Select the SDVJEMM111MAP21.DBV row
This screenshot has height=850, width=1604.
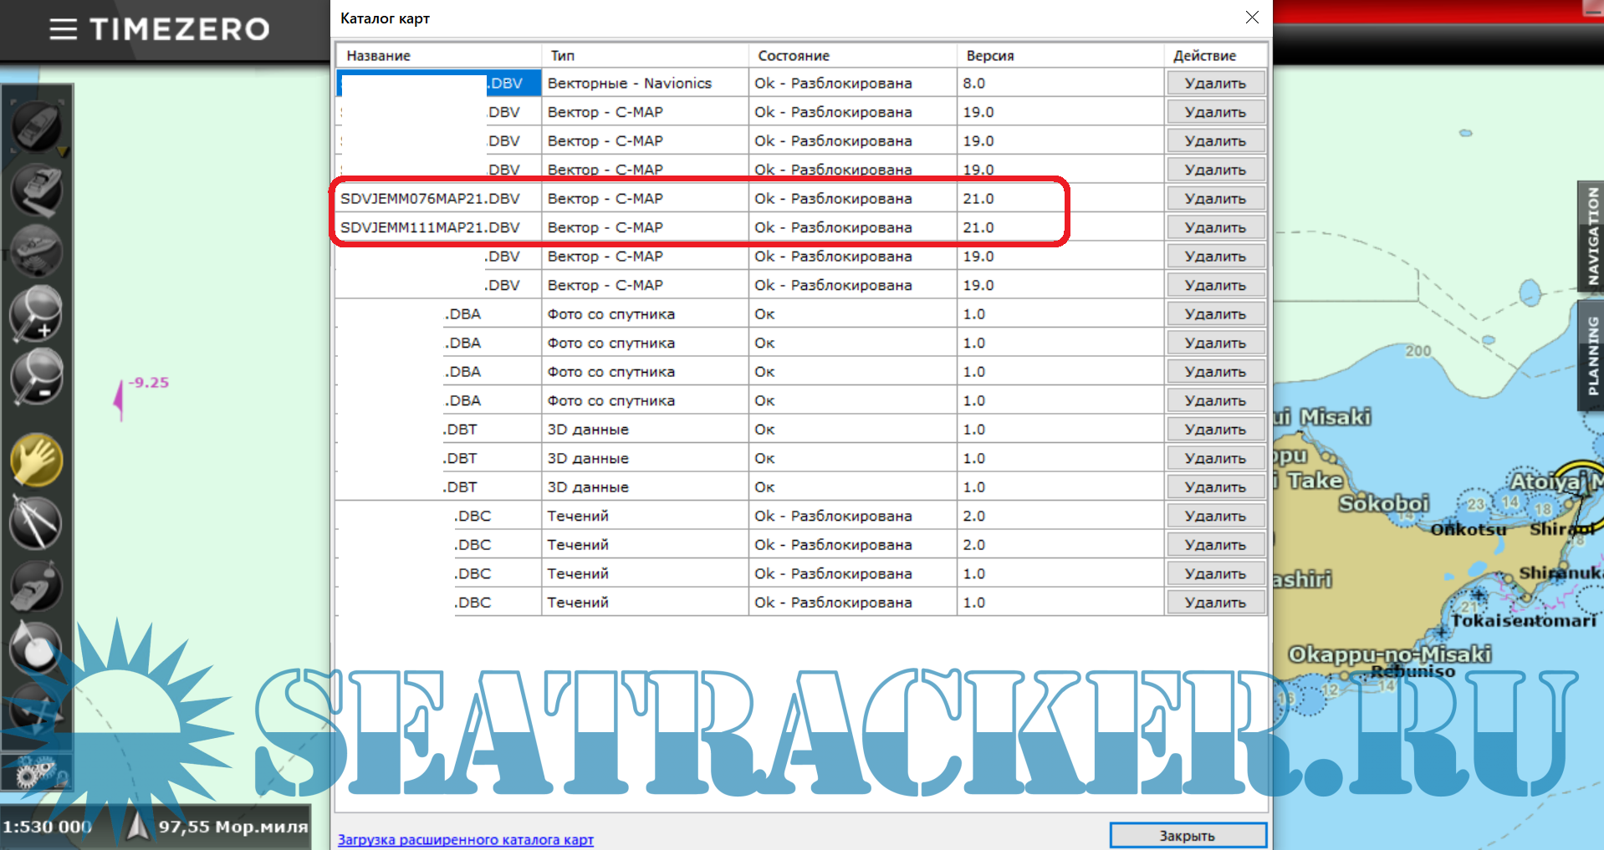coord(430,227)
